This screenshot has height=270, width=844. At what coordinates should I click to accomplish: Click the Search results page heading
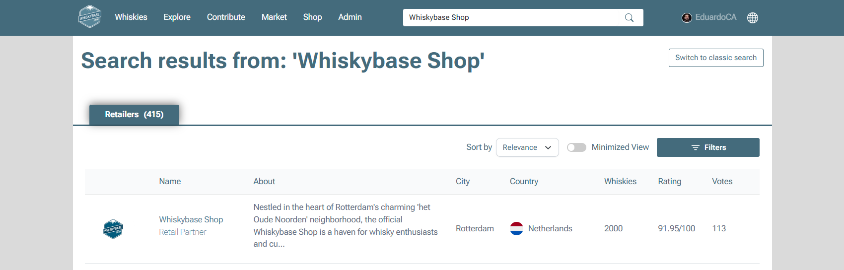point(282,61)
